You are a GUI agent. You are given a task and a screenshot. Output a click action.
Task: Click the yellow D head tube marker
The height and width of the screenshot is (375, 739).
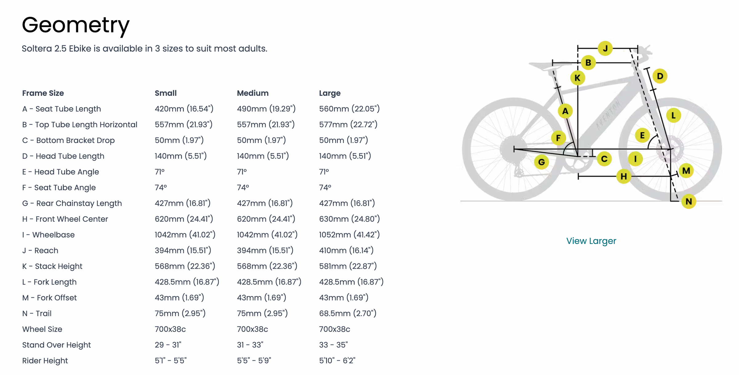coord(660,76)
